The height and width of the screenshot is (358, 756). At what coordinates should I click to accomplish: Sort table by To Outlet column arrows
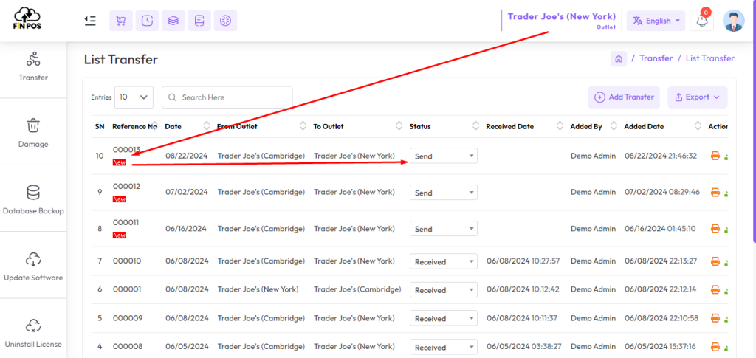[399, 126]
